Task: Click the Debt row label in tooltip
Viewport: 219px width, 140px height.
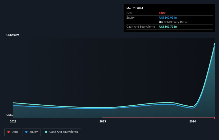Action: pos(129,13)
